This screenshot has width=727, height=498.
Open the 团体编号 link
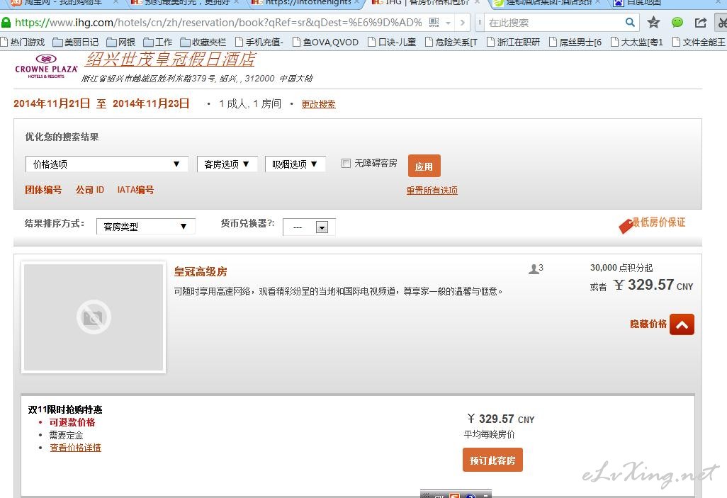pos(43,190)
